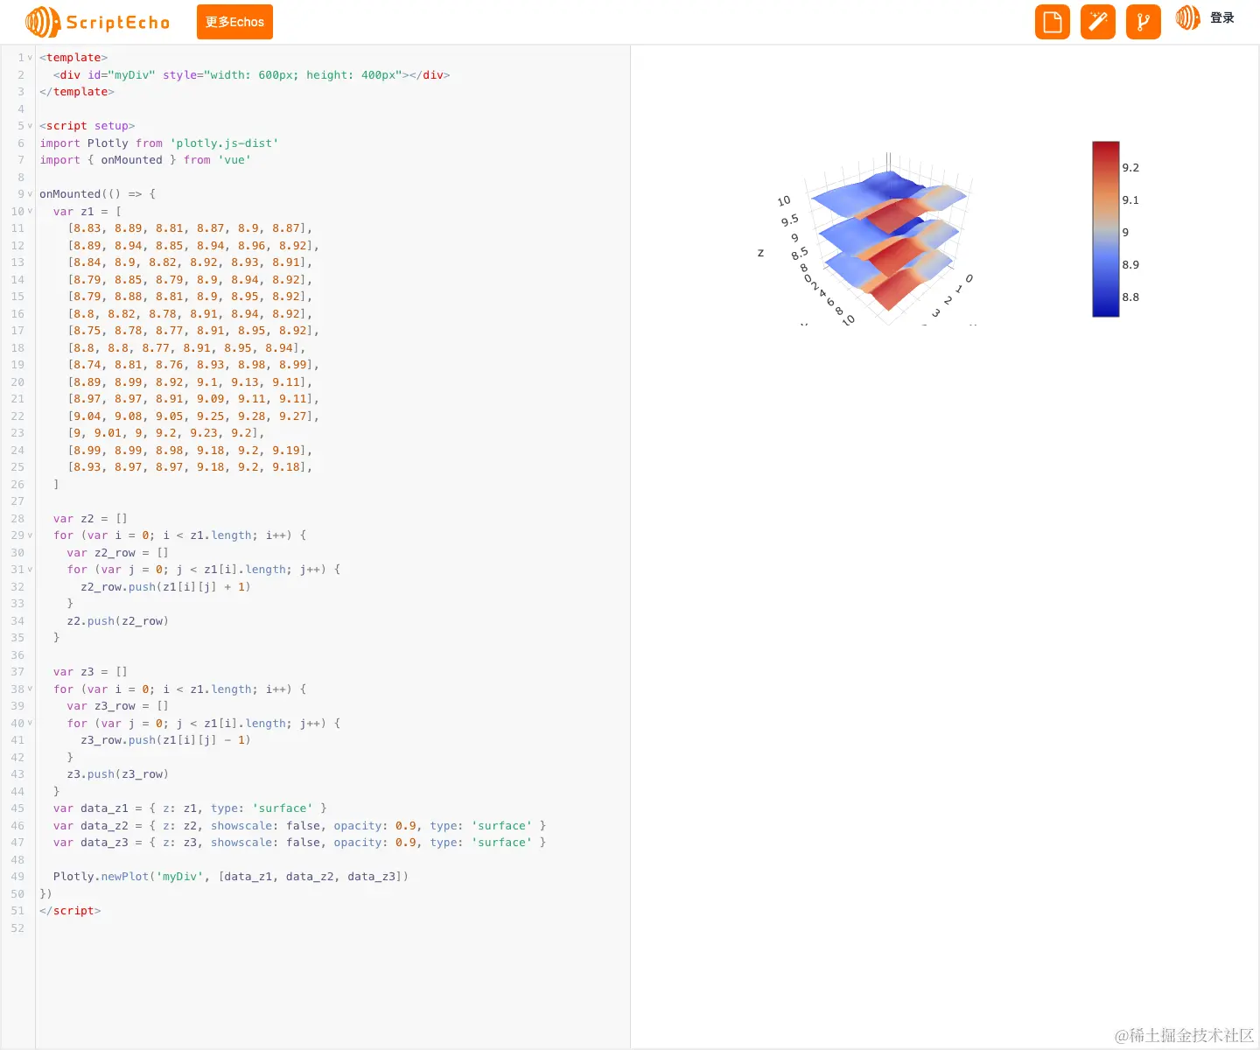Viewport: 1260px width, 1050px height.
Task: Collapse the inner for fold arrow at line 31
Action: coord(30,570)
